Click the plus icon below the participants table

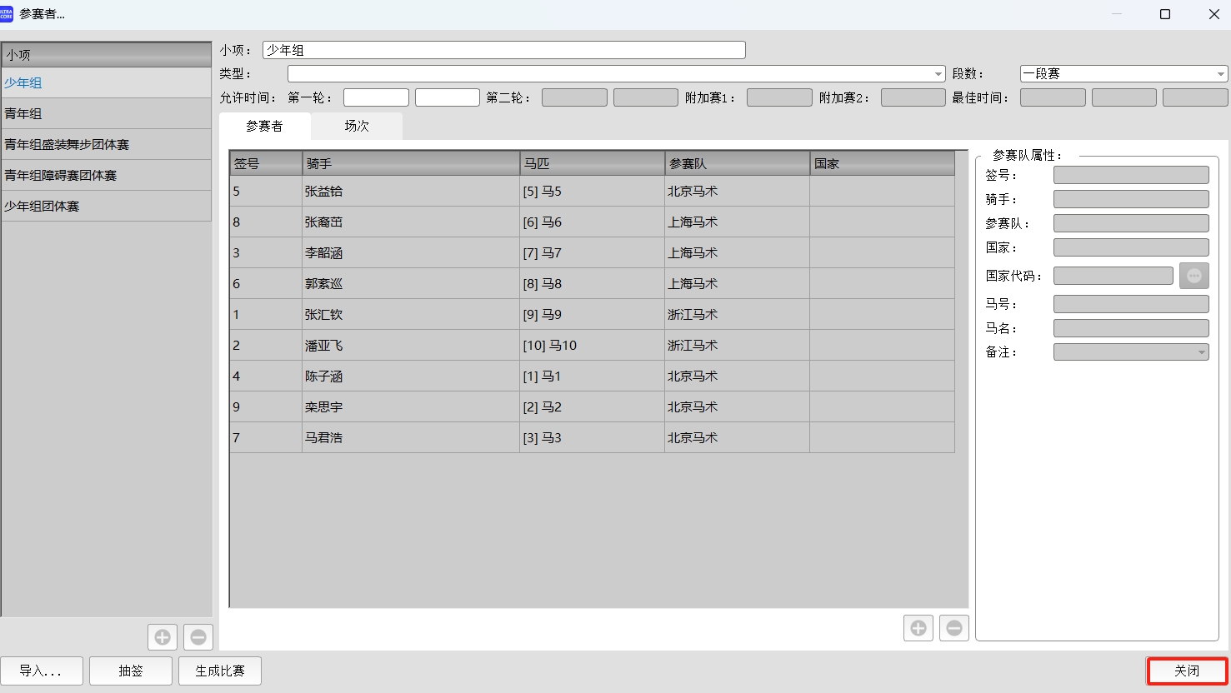(918, 627)
